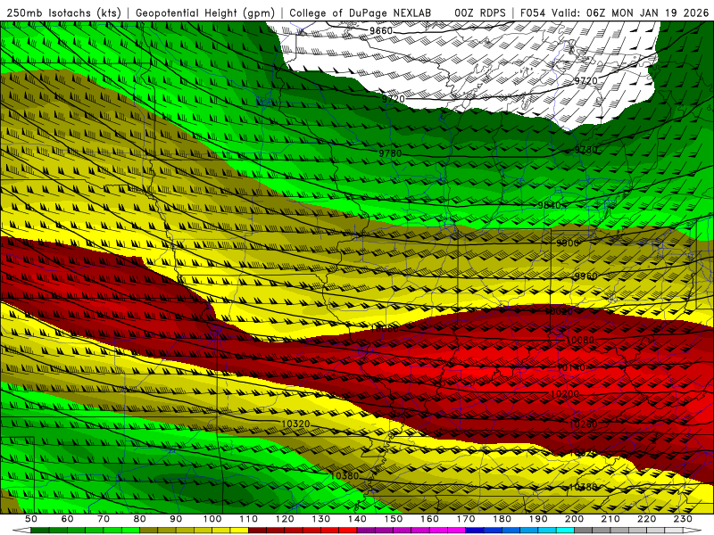Click the 10200 contour label
Screen dimensions: 714x535
[x=565, y=394]
